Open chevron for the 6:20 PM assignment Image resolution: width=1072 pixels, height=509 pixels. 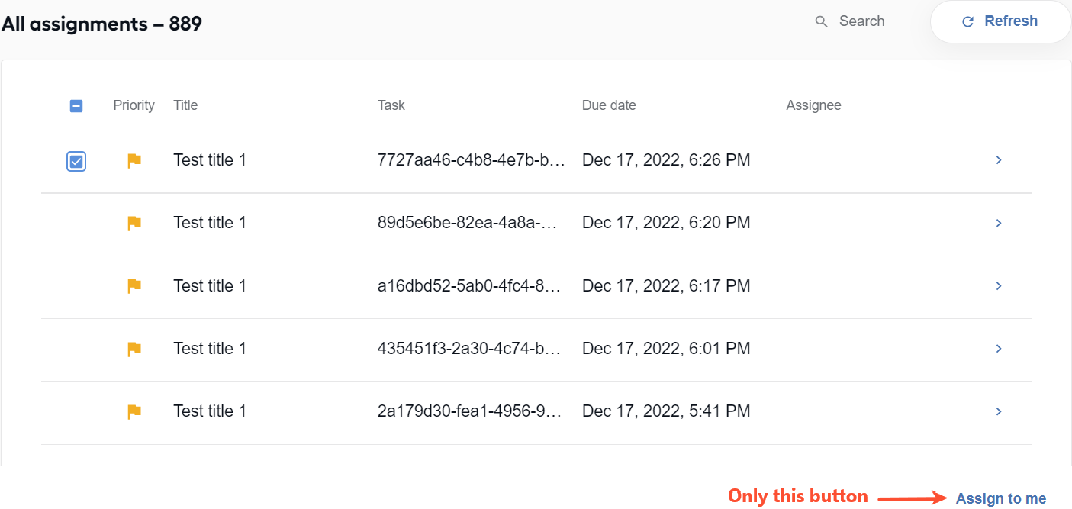point(999,223)
